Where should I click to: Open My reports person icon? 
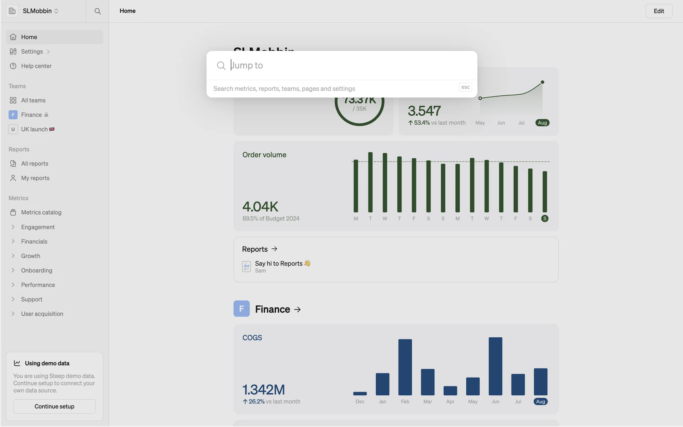point(13,178)
